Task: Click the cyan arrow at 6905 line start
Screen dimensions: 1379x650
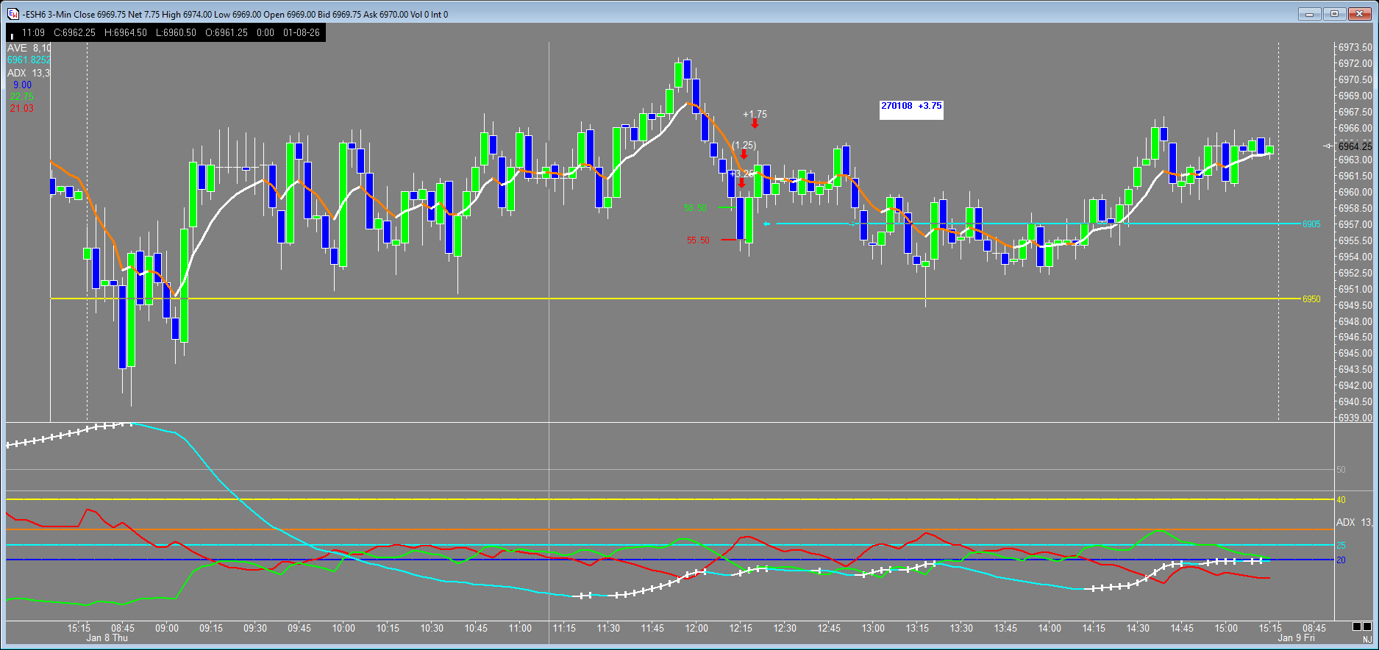Action: [767, 224]
